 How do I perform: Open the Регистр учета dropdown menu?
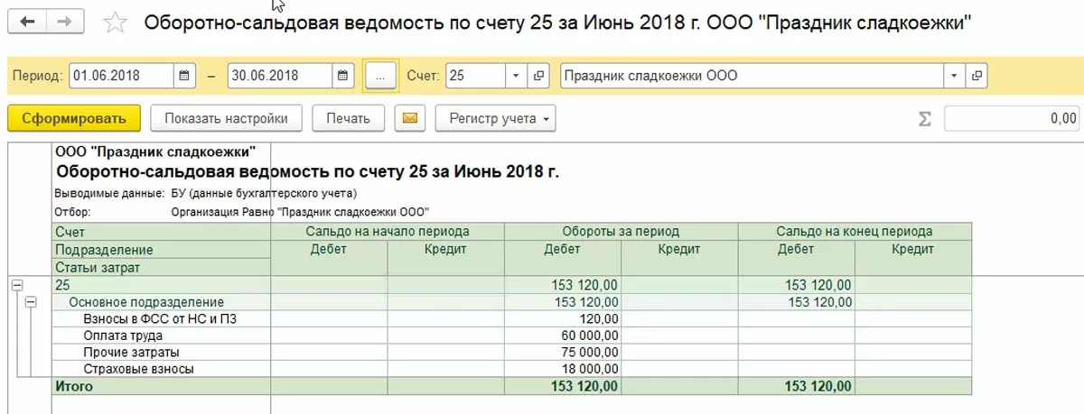495,118
